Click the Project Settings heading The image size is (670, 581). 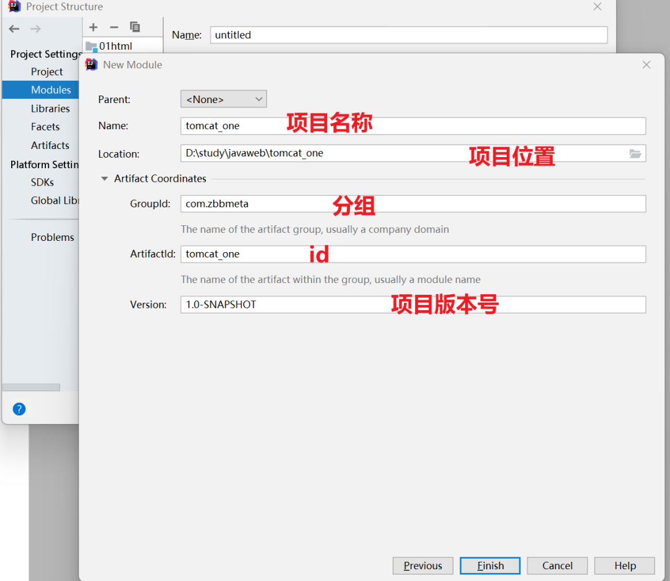pyautogui.click(x=46, y=54)
